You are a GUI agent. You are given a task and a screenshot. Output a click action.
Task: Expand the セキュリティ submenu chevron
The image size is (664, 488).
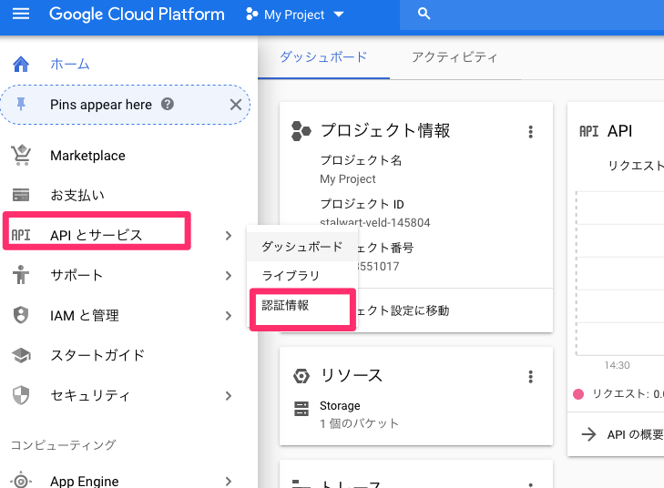[229, 396]
